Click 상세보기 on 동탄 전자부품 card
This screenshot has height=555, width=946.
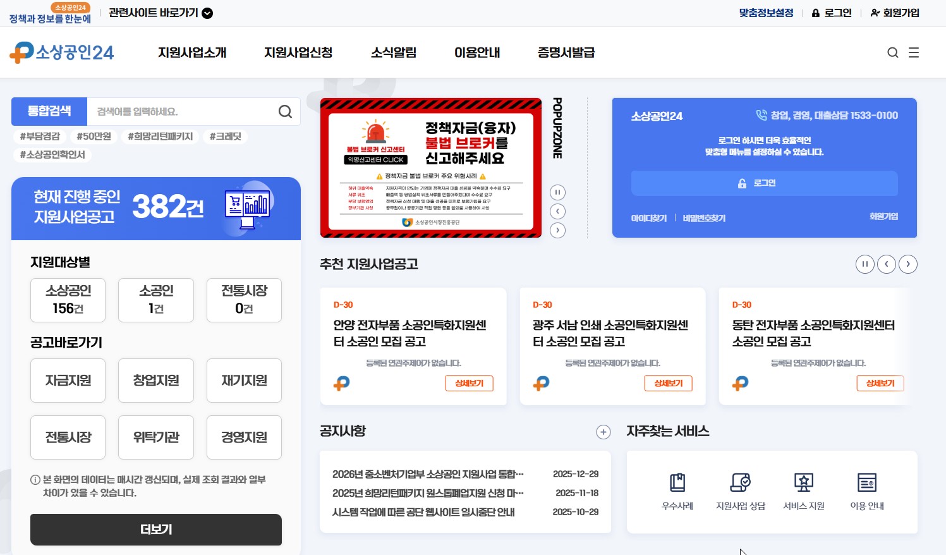880,383
